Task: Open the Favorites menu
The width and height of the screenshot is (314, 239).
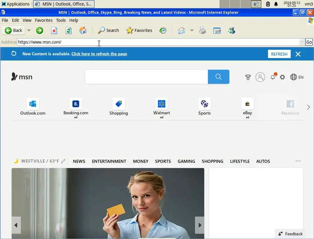Action: [44, 20]
